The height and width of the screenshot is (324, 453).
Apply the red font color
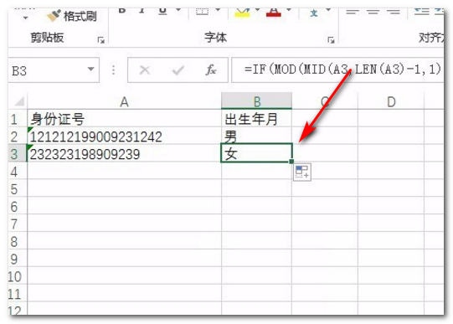pyautogui.click(x=274, y=12)
